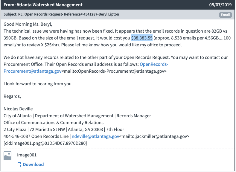This screenshot has width=236, height=172.
Task: Click the mailto:OpenRecords-Procurement plain text
Action: point(114,71)
